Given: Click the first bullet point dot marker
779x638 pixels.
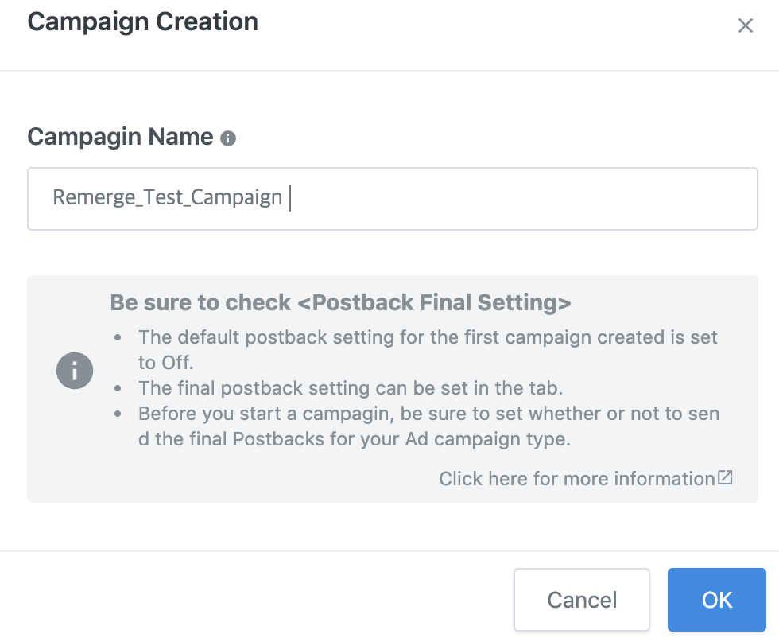Looking at the screenshot, I should coord(118,337).
